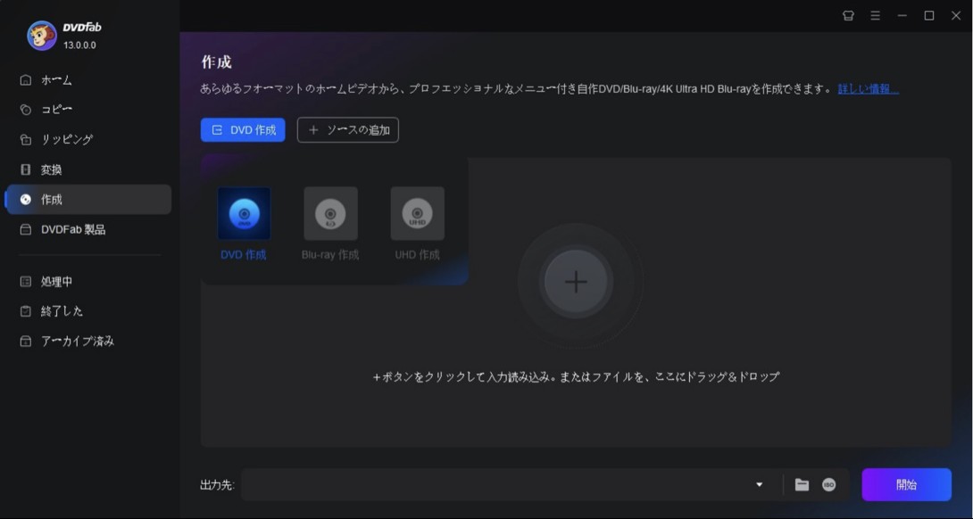
Task: Click the 作成 page heading
Action: pyautogui.click(x=217, y=62)
